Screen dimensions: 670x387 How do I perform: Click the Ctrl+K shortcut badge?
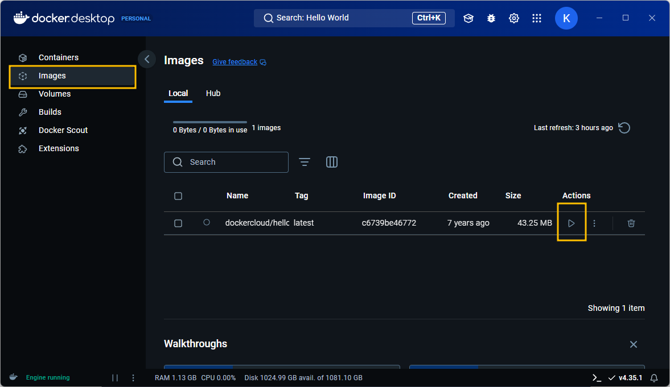pos(429,18)
